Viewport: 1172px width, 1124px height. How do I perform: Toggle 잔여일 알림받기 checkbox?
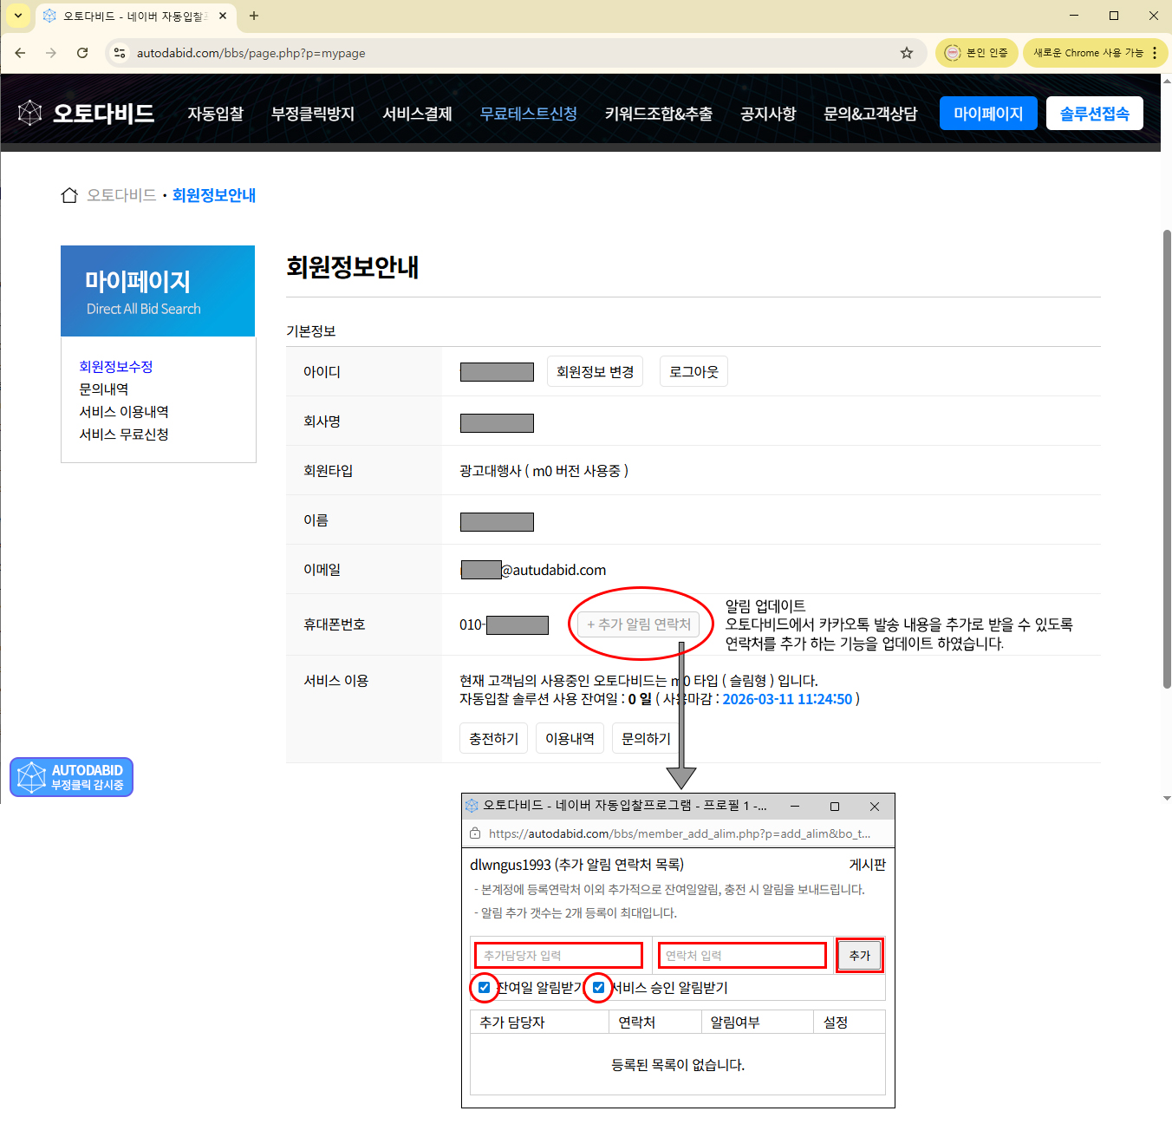pyautogui.click(x=484, y=987)
